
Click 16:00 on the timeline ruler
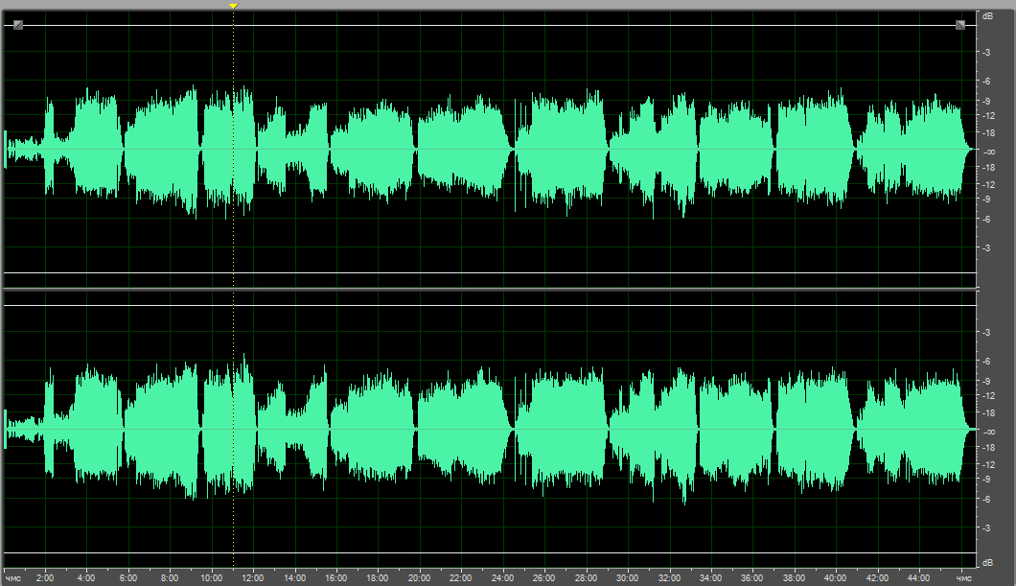tap(336, 578)
